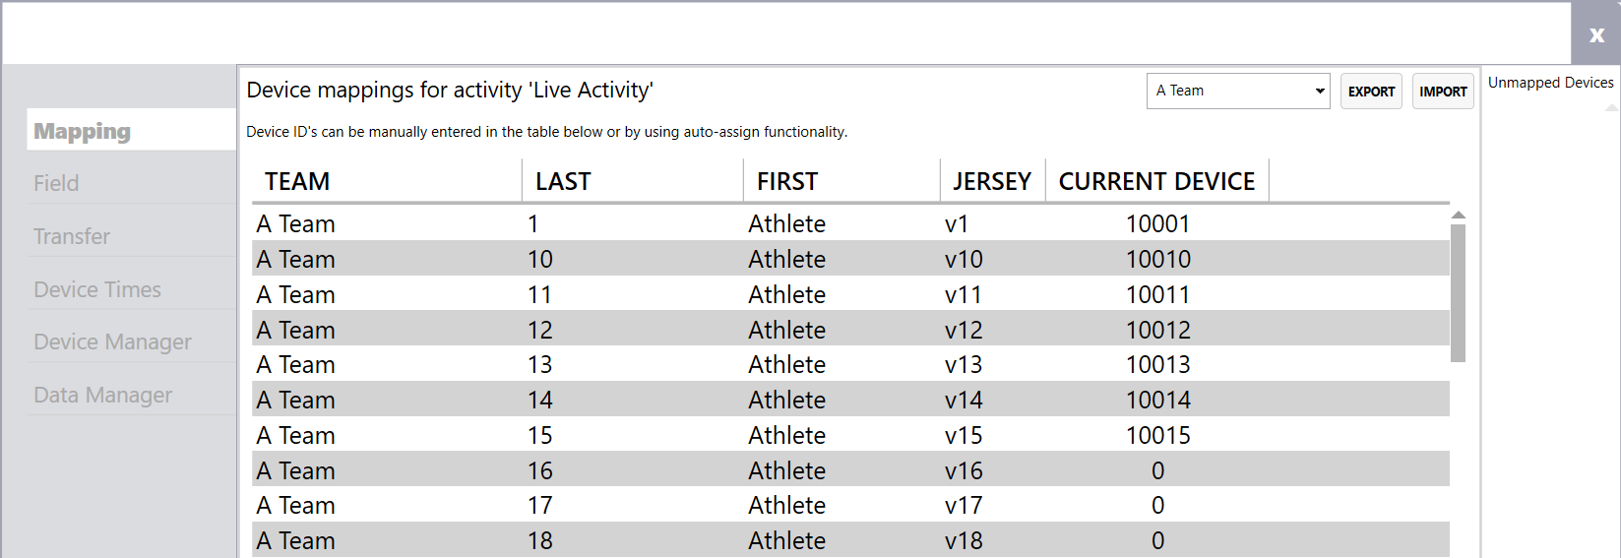Image resolution: width=1621 pixels, height=558 pixels.
Task: Edit device ID 10001 cell
Action: point(1157,223)
